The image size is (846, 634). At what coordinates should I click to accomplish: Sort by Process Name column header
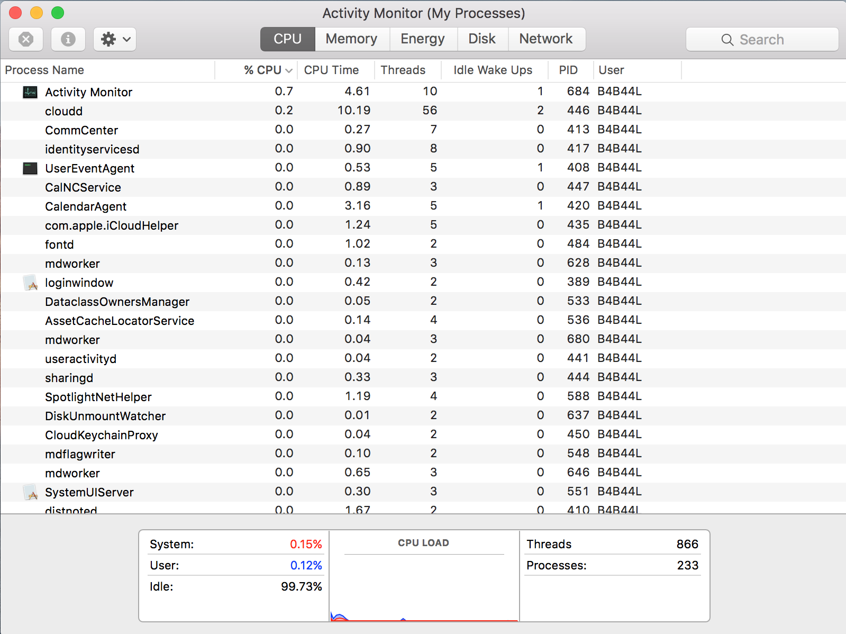[x=107, y=70]
